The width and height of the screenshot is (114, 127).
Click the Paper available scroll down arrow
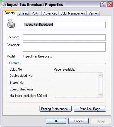[x=100, y=95]
